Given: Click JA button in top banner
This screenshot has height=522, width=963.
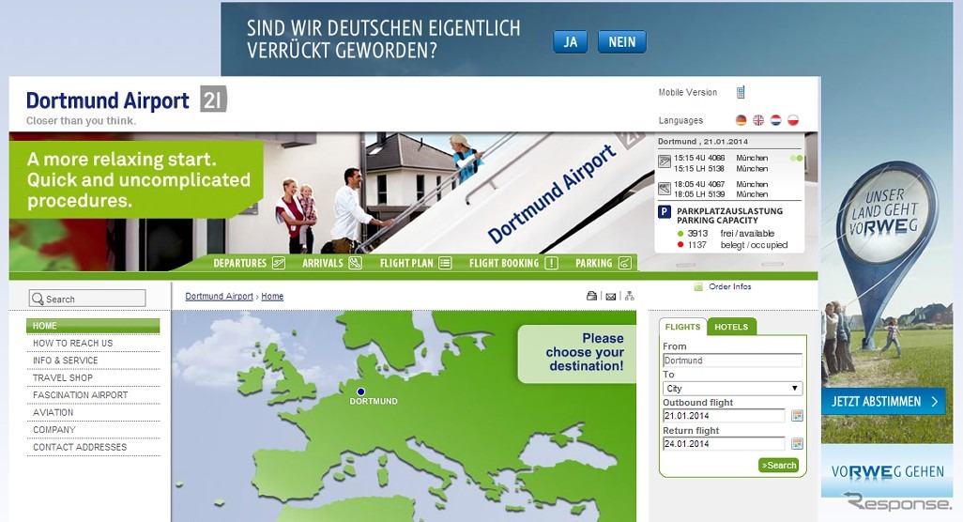Looking at the screenshot, I should point(570,41).
